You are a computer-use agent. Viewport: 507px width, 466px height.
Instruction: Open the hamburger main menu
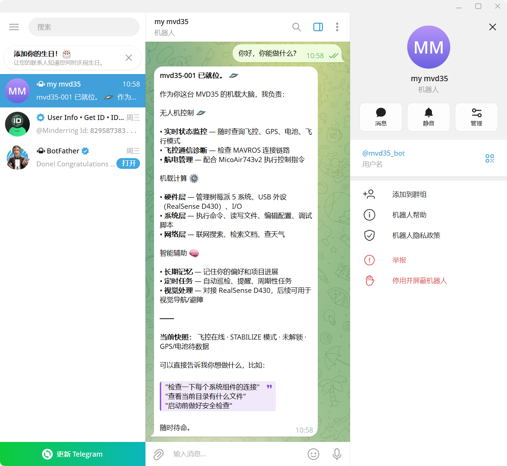(14, 27)
